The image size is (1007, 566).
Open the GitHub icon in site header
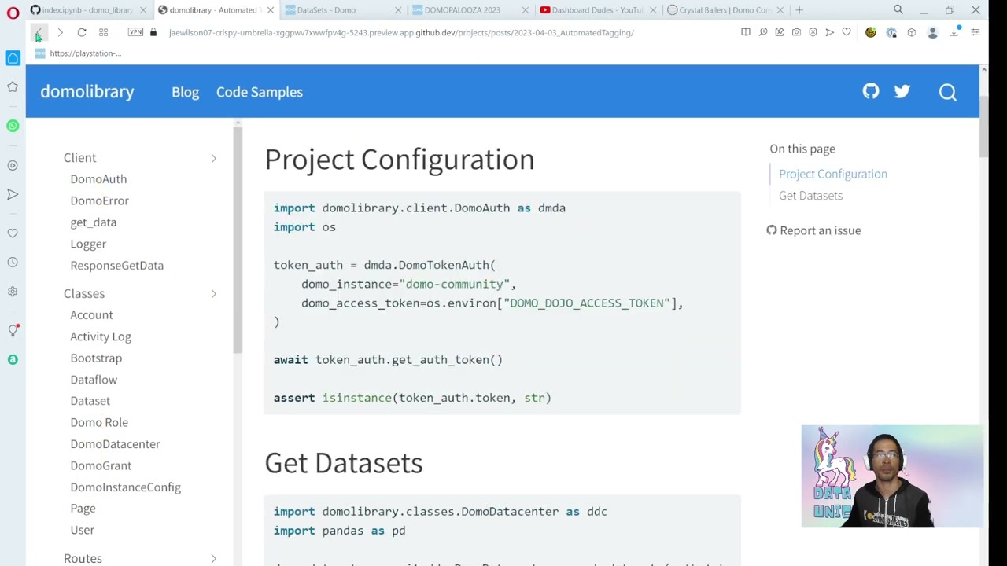[x=871, y=91]
